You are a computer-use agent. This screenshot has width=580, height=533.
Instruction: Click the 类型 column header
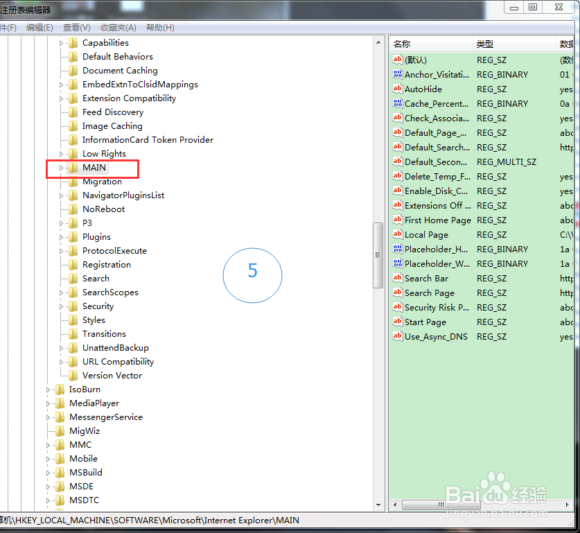click(513, 44)
